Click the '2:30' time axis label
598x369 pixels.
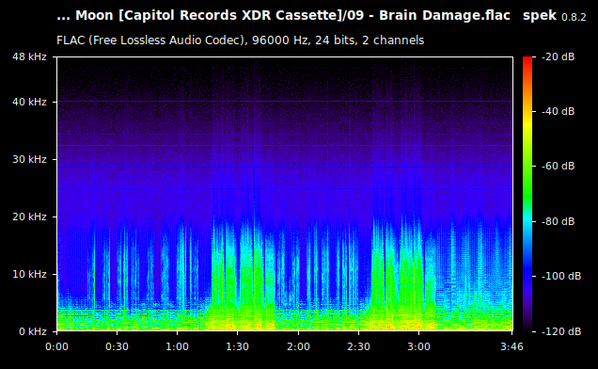tap(358, 346)
